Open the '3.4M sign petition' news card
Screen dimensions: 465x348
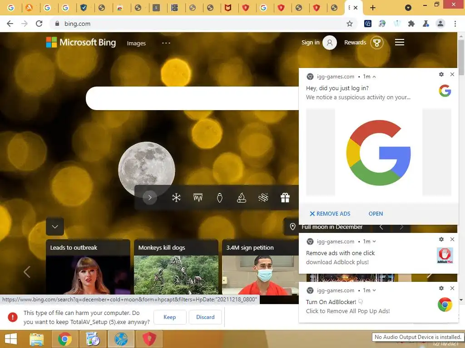[x=260, y=267]
